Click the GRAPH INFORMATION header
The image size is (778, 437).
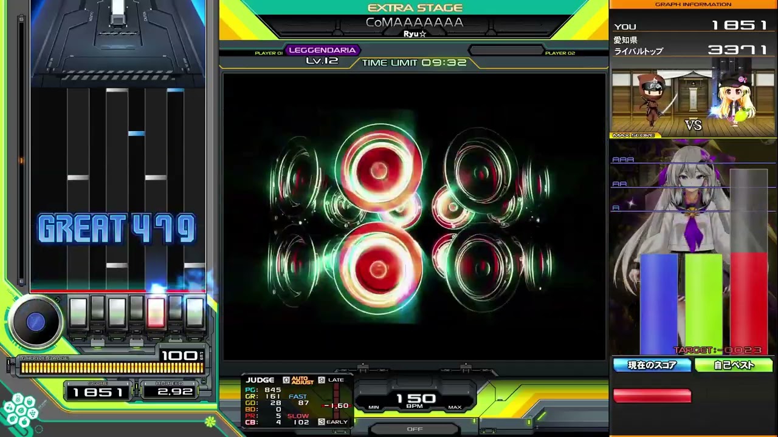click(693, 4)
